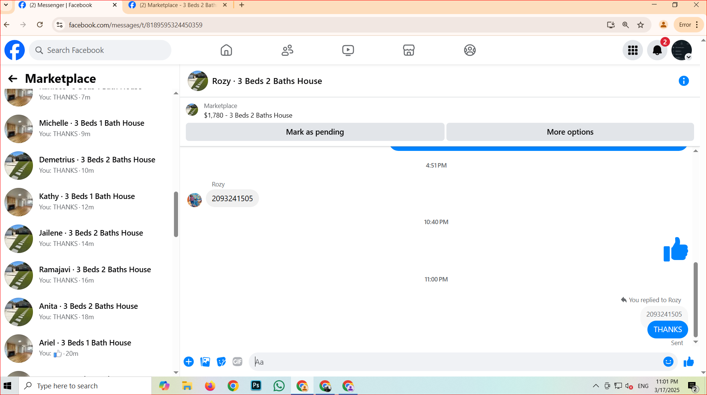Open the $1,780 Marketplace listing link
This screenshot has width=707, height=395.
pos(248,115)
